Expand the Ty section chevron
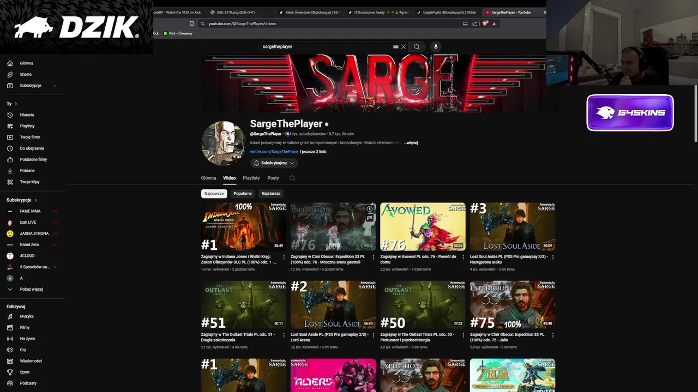The image size is (698, 392). point(16,104)
